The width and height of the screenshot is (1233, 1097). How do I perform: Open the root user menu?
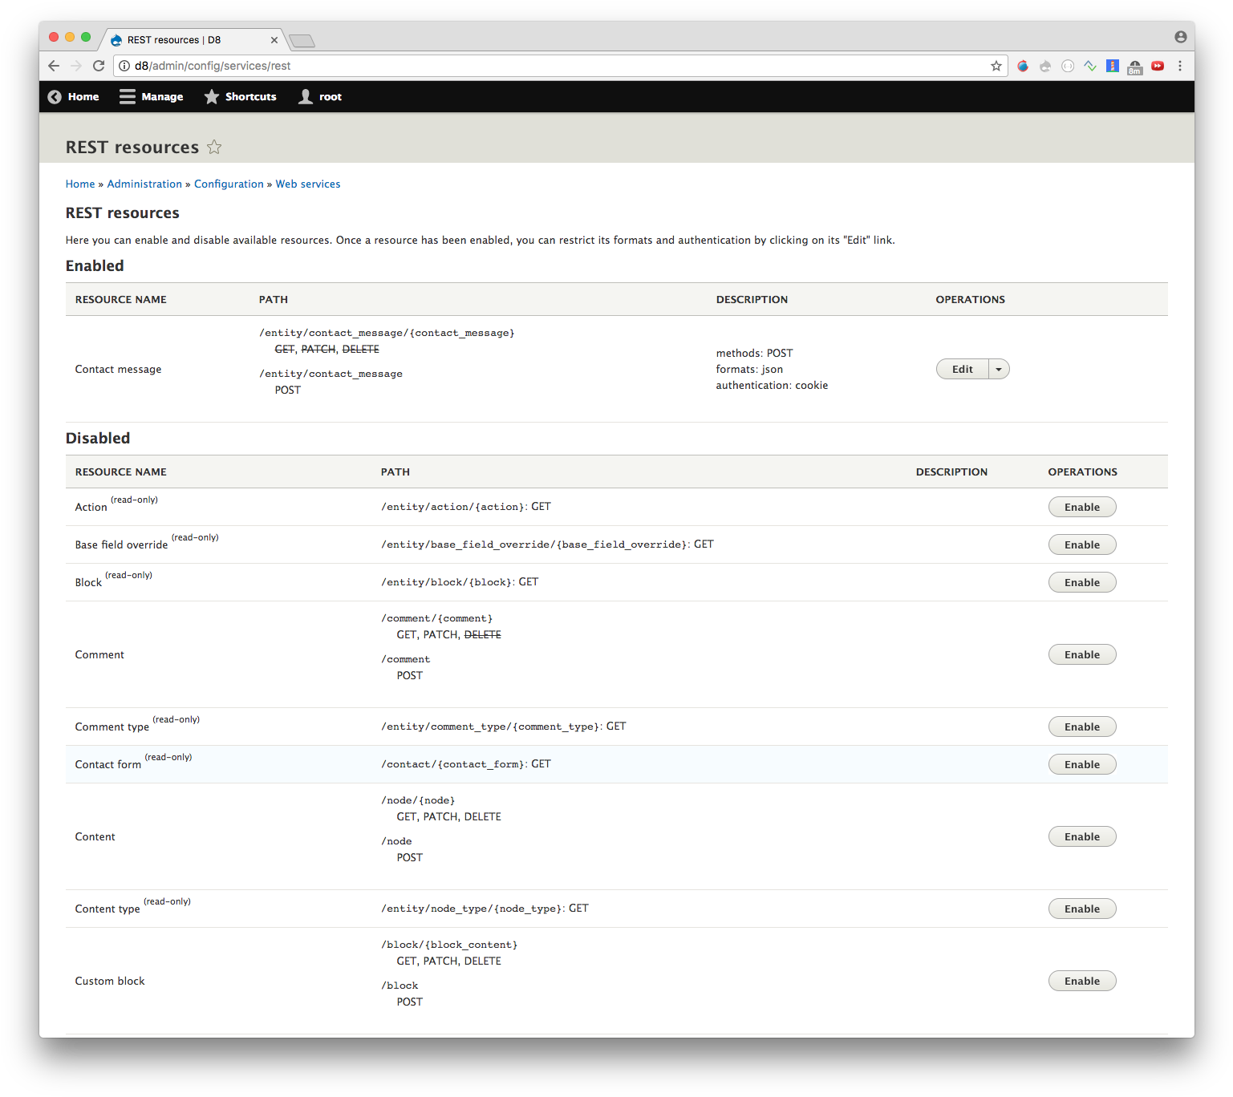320,97
